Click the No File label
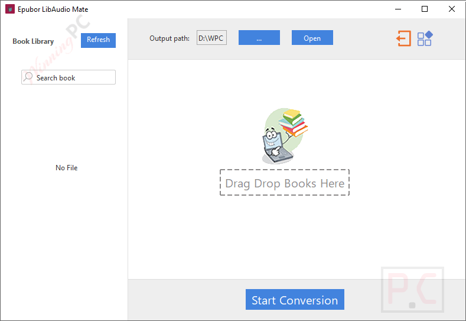This screenshot has height=321, width=466. pyautogui.click(x=67, y=168)
